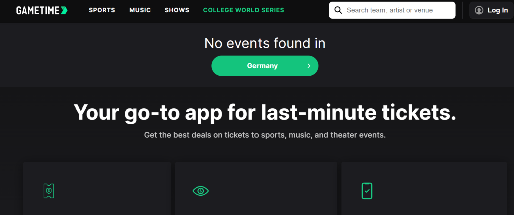Image resolution: width=514 pixels, height=215 pixels.
Task: Click the phone with checkmark icon
Action: [367, 191]
